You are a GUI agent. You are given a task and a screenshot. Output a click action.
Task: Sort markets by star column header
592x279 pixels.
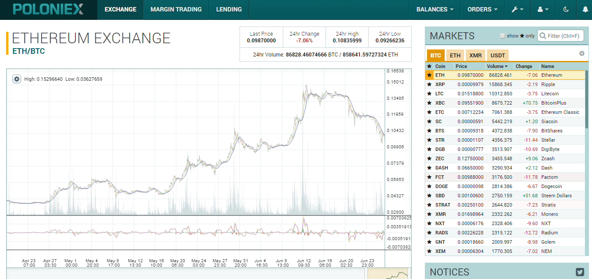[429, 66]
